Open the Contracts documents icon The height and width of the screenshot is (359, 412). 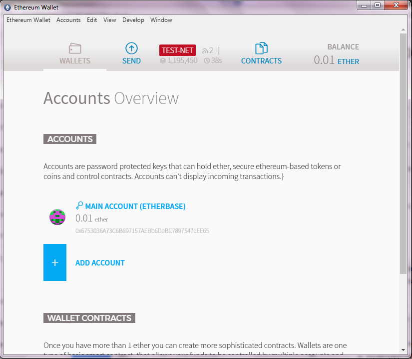coord(261,48)
